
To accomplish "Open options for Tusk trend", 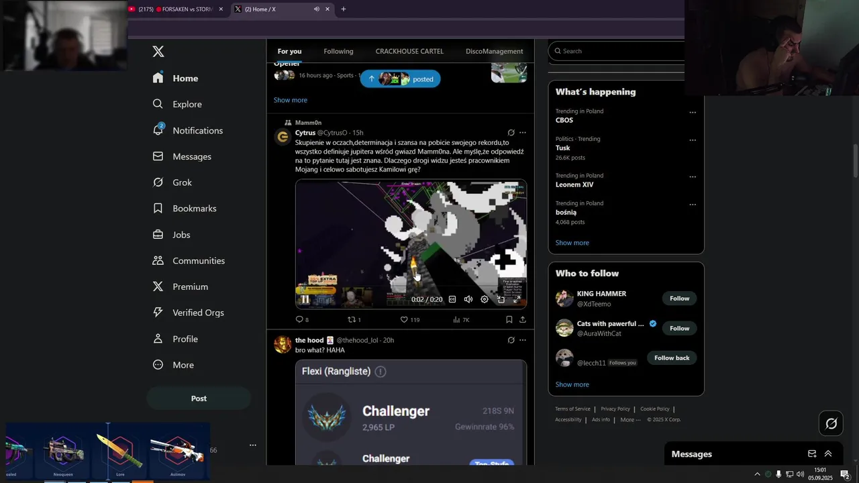I will click(693, 140).
